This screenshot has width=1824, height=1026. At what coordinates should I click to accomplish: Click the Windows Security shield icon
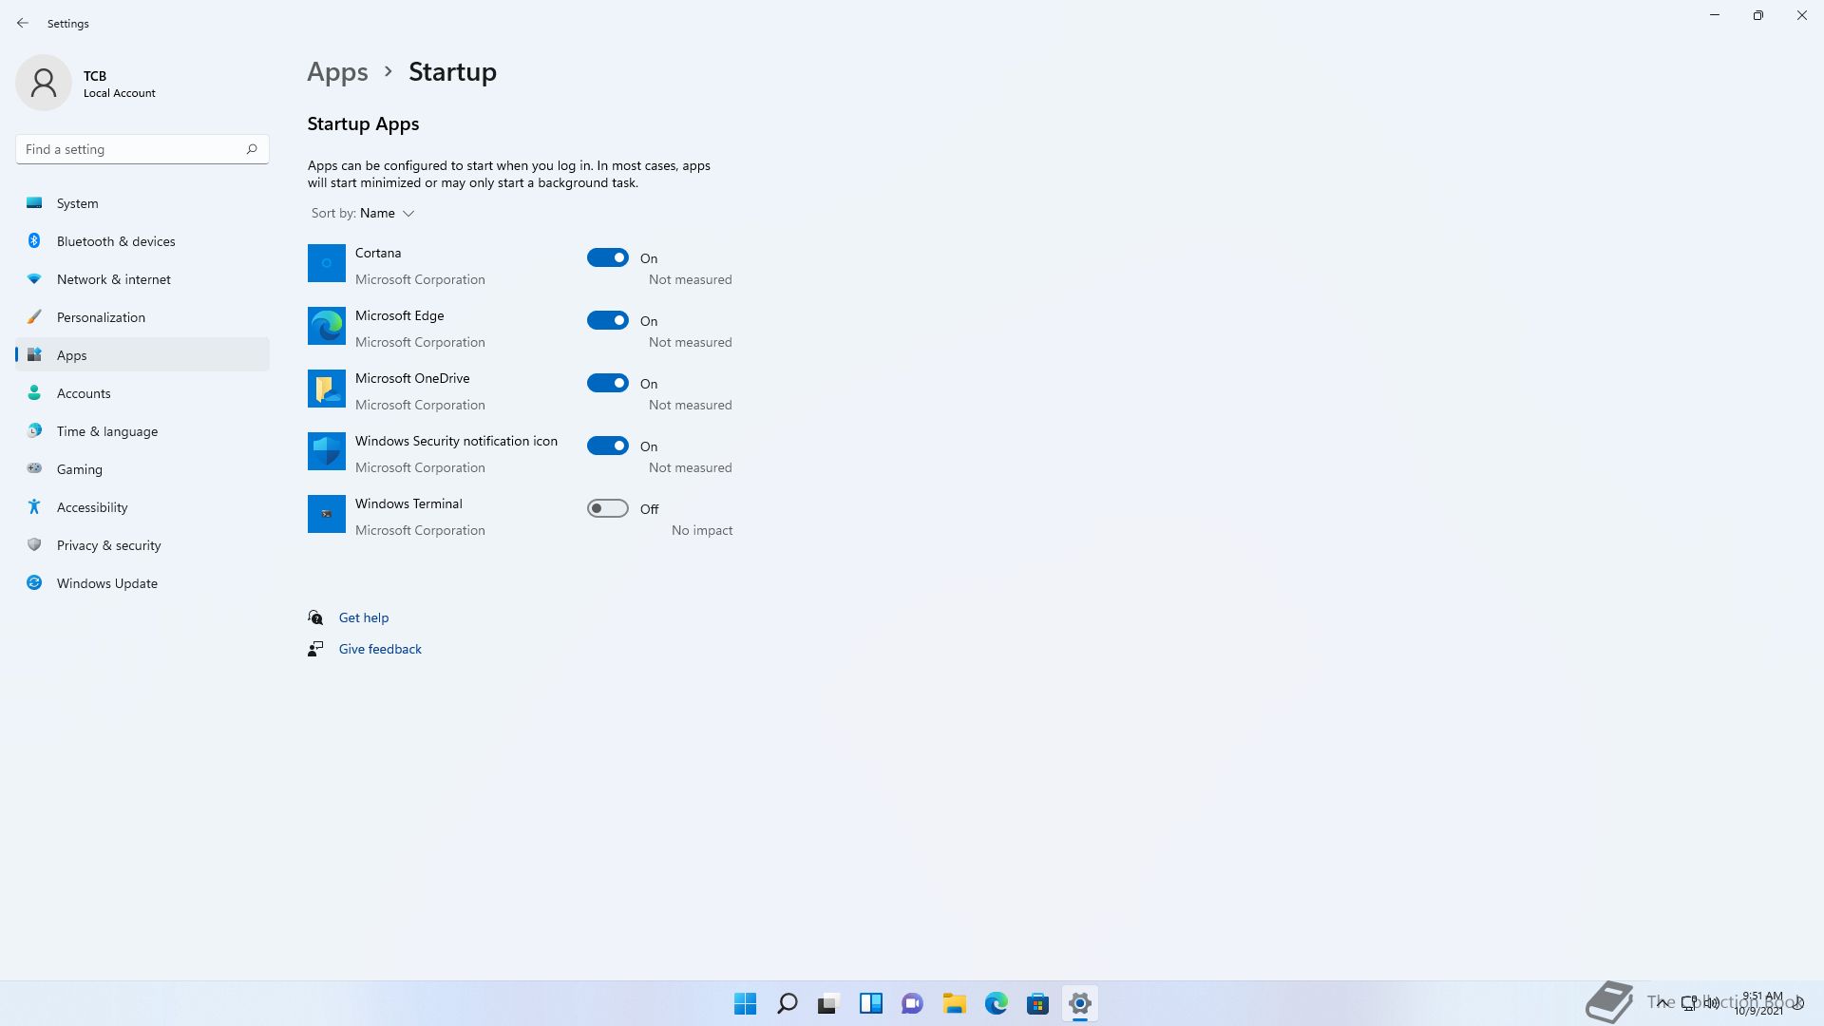326,451
